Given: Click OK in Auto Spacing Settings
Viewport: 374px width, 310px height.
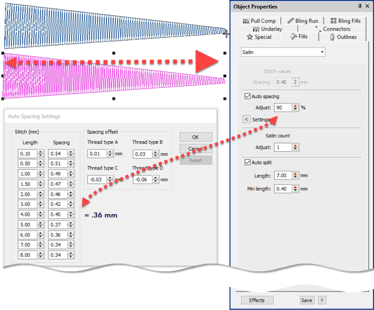Looking at the screenshot, I should (x=195, y=137).
